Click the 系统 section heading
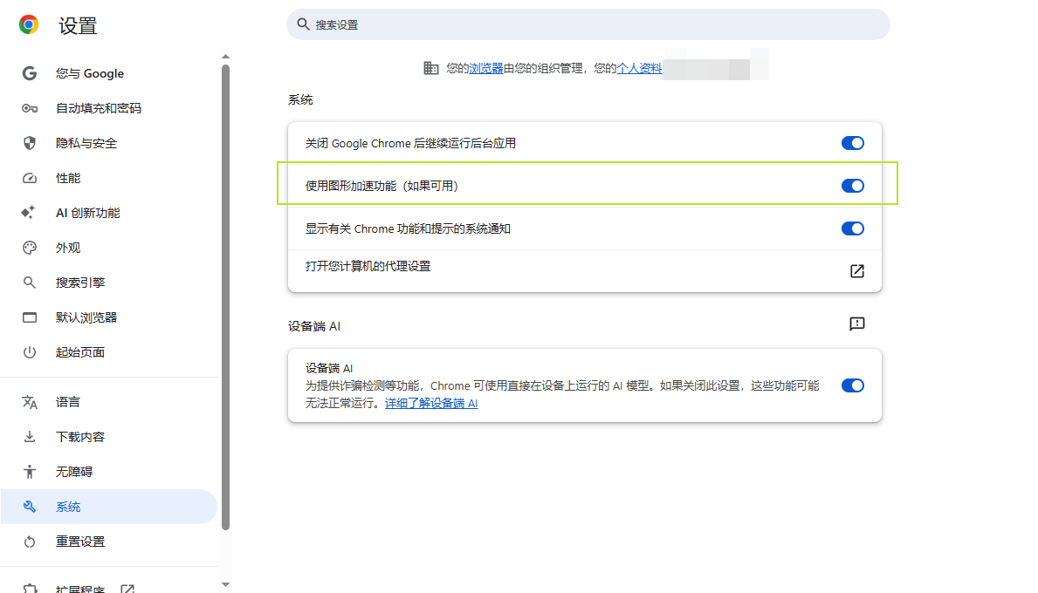Image resolution: width=1038 pixels, height=593 pixels. point(300,99)
